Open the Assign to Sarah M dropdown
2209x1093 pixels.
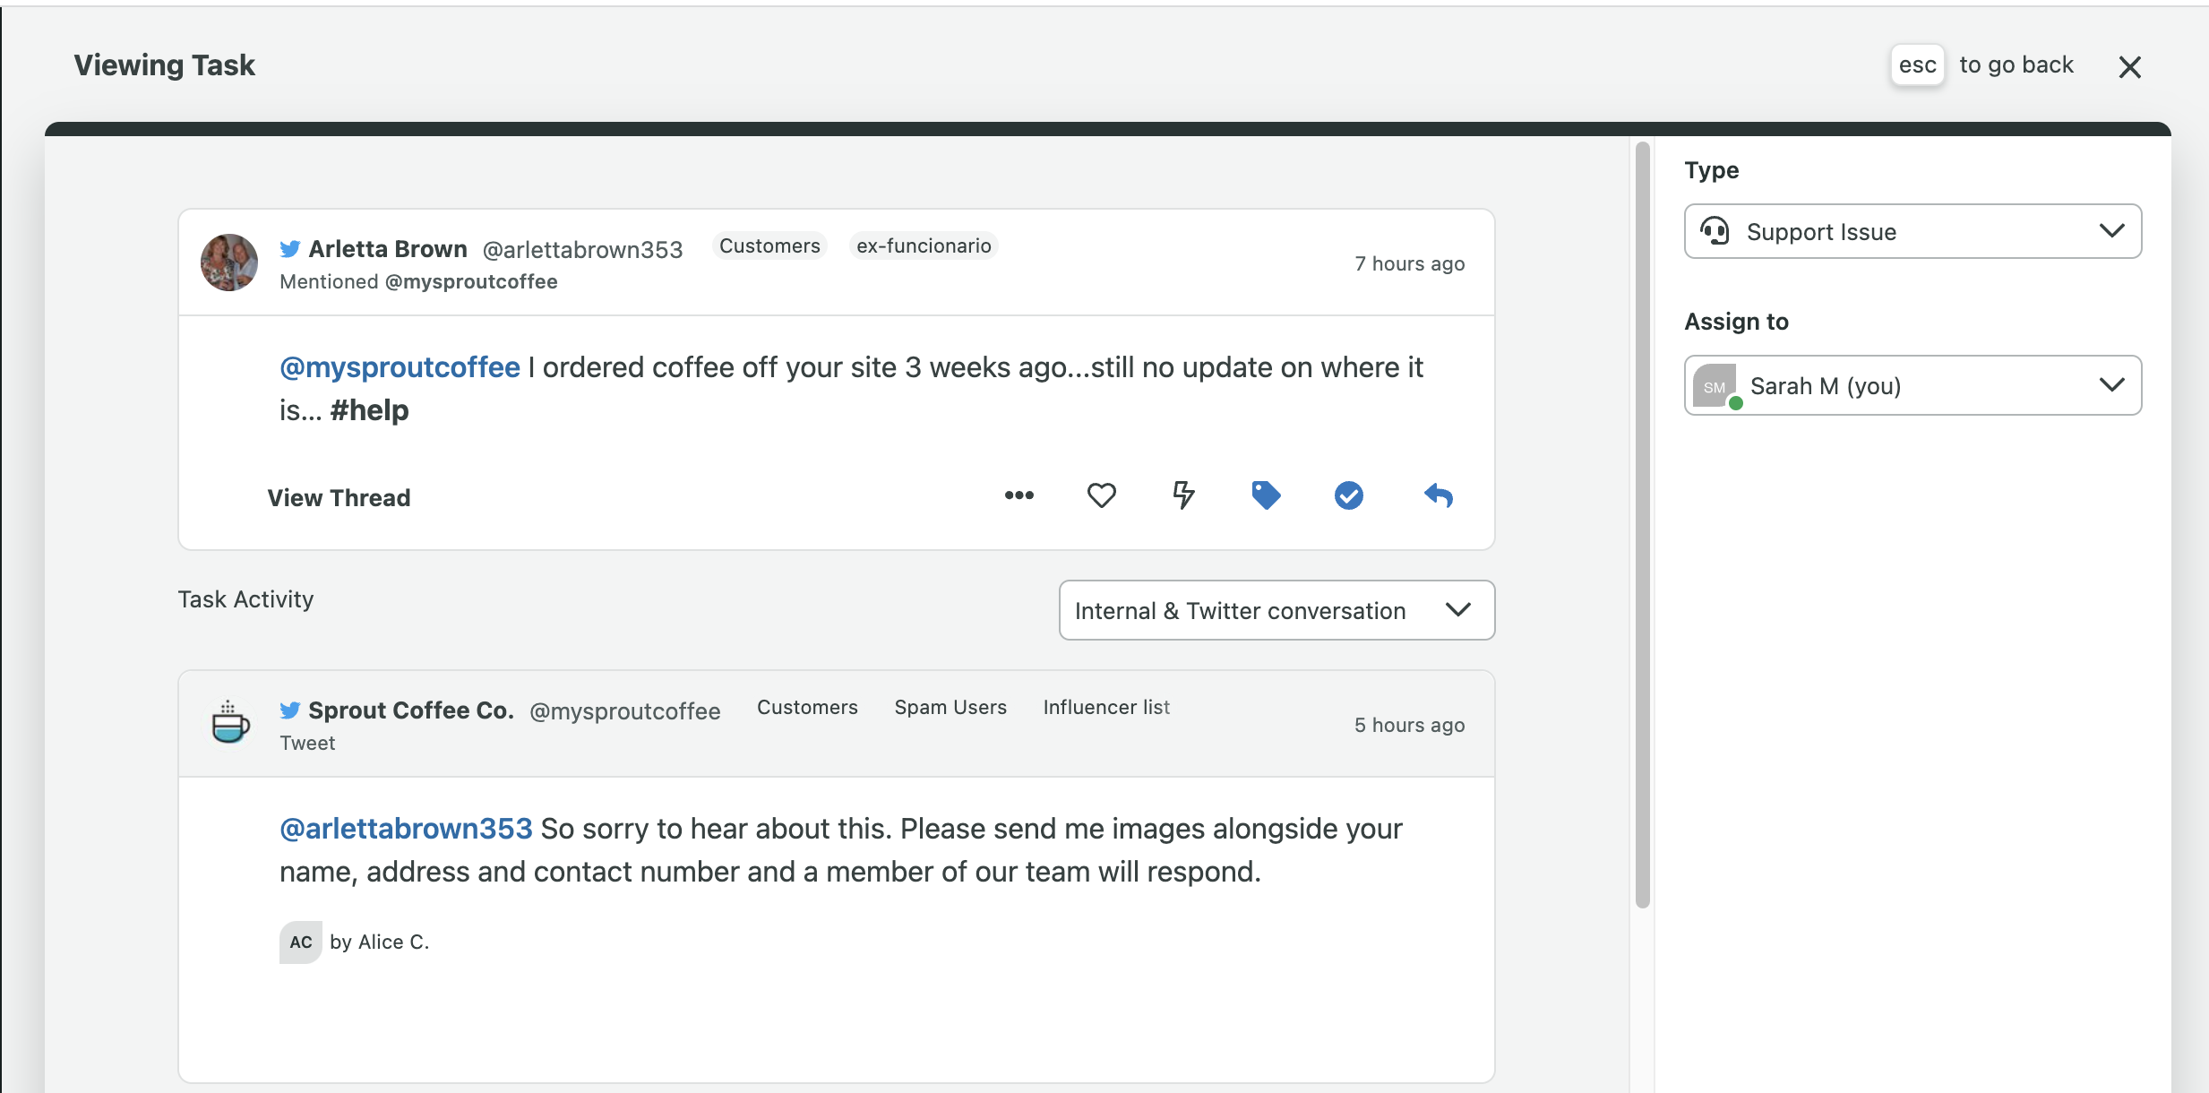(1912, 385)
